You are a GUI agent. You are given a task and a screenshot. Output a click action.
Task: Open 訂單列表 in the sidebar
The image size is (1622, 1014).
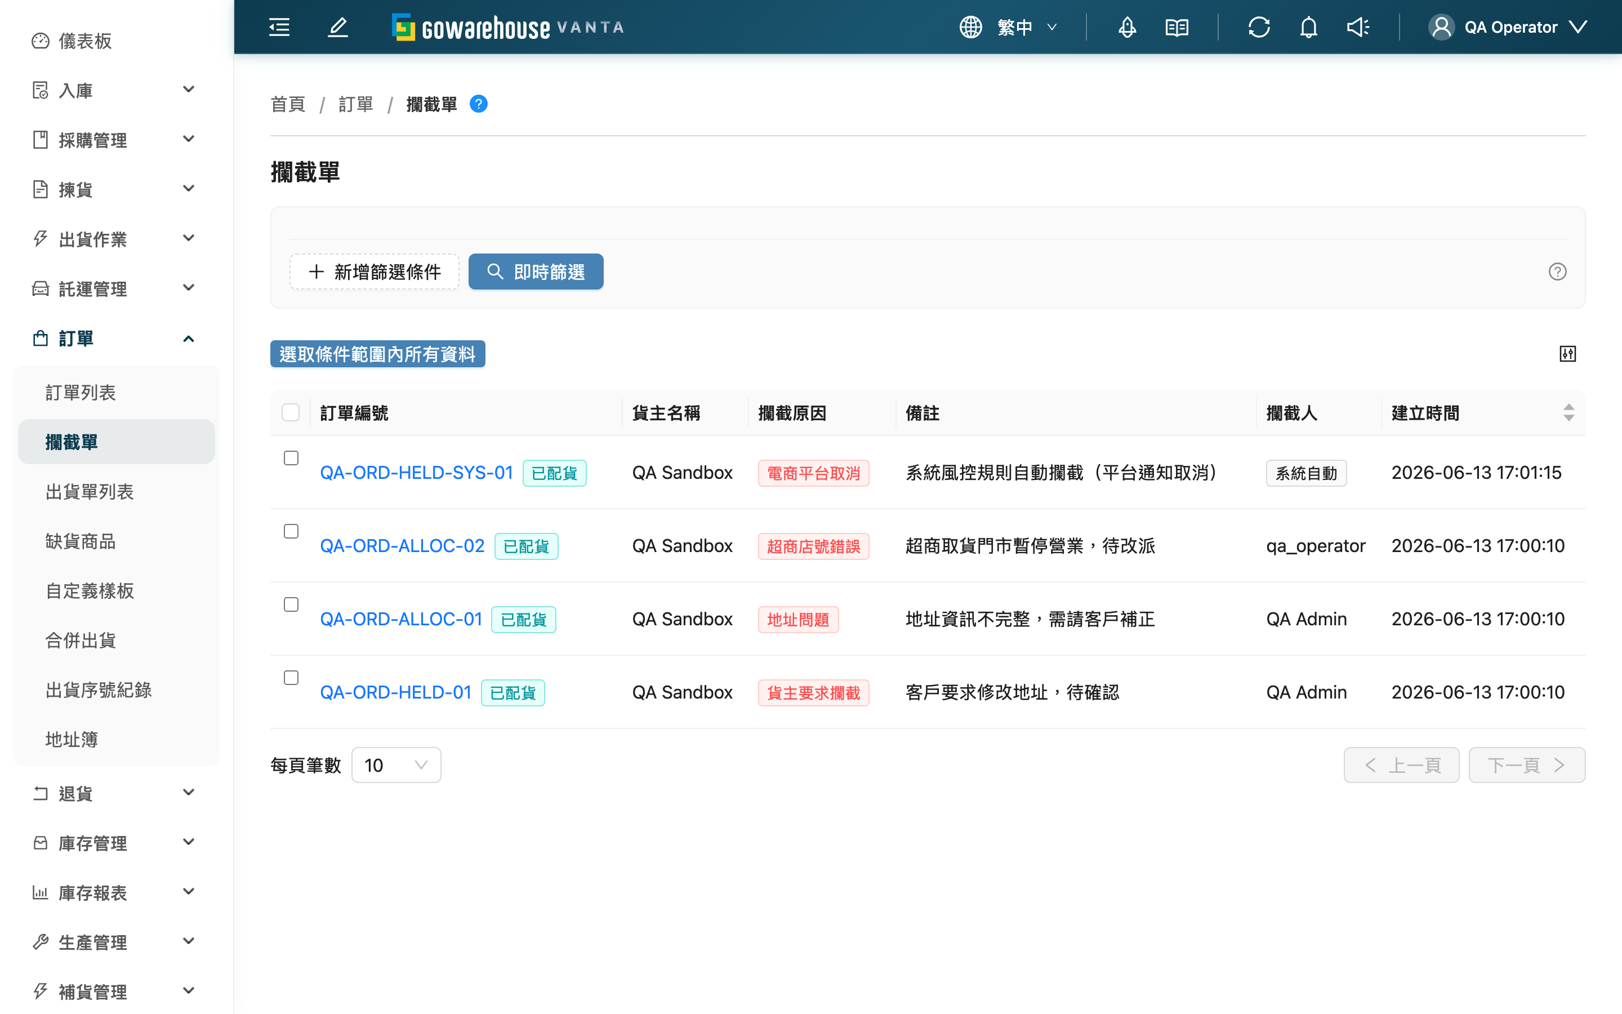click(117, 392)
